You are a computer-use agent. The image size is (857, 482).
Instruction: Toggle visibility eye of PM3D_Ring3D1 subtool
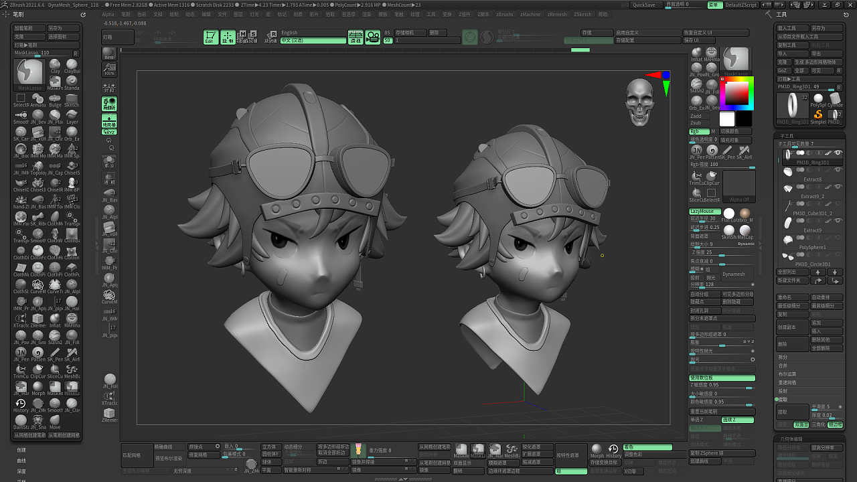[x=838, y=153]
